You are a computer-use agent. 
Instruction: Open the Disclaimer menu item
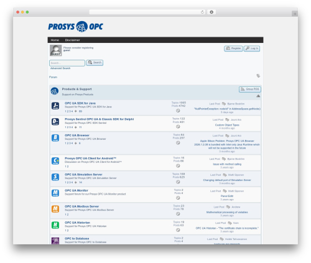point(72,40)
